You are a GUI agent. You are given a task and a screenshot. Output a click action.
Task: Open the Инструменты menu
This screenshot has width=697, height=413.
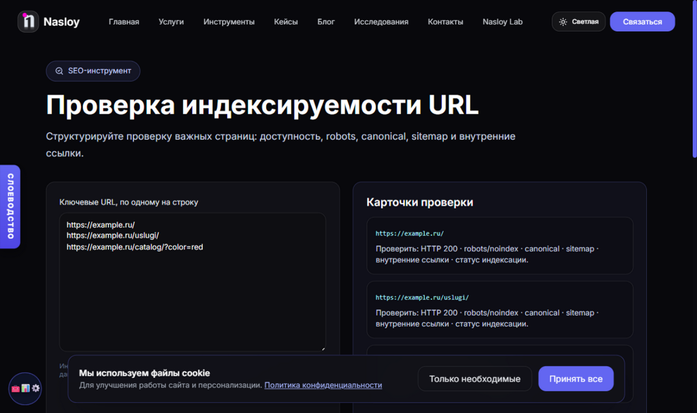click(229, 22)
